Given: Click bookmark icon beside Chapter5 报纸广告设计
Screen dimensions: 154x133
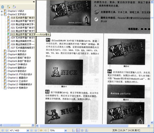Looking at the screenshot, I should (x=5, y=58).
